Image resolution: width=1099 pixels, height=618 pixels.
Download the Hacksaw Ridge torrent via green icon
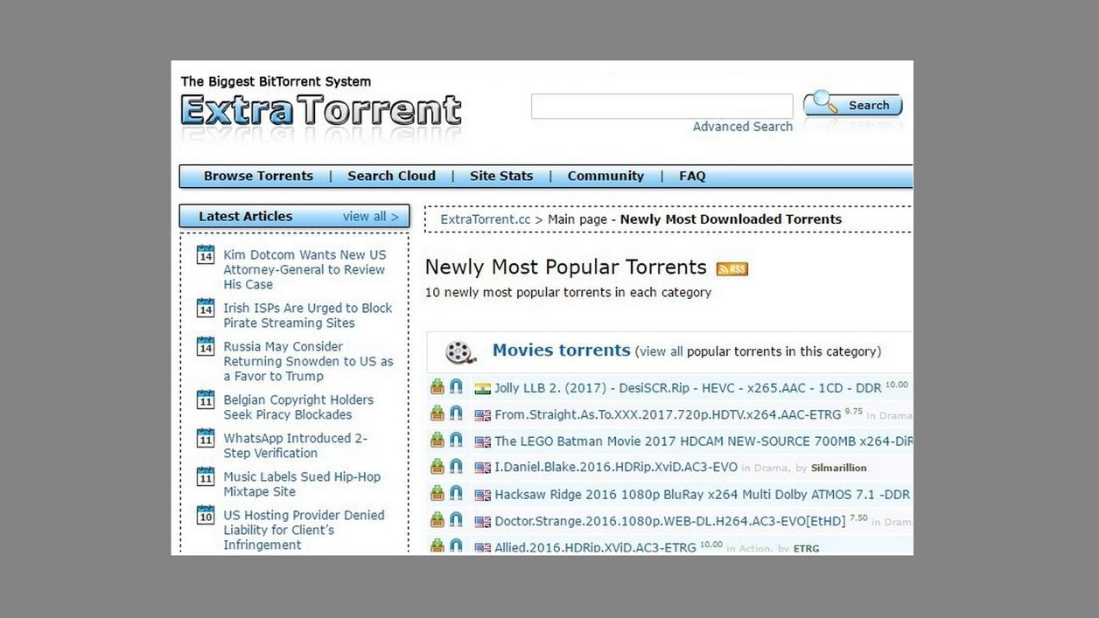(437, 493)
